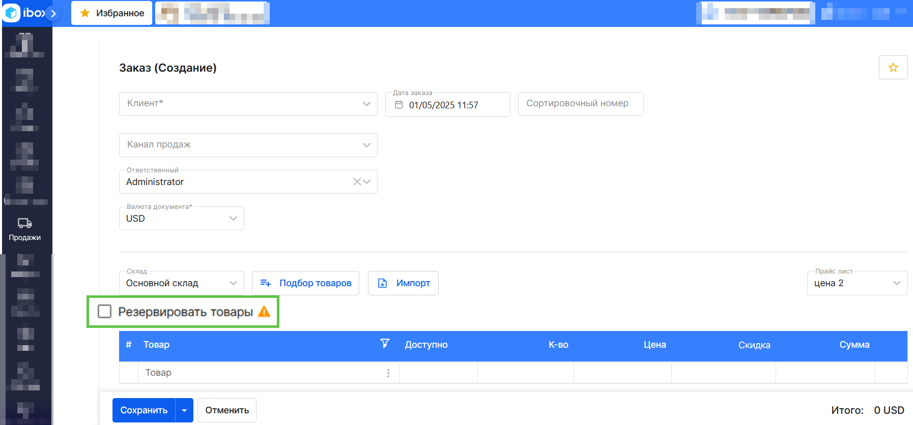
Task: Cancel the order with Отменить
Action: [x=227, y=410]
